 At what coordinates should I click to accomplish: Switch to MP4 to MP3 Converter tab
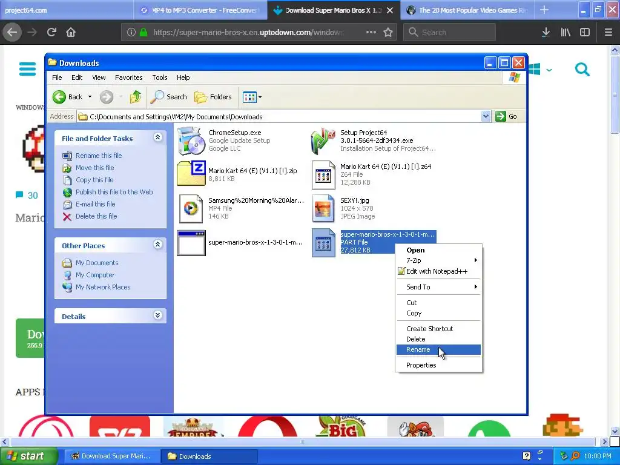tap(201, 10)
